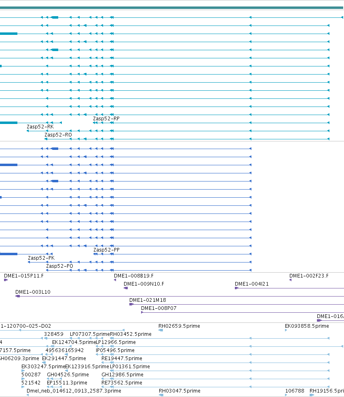Click the EK291447.5prime EST label
Image resolution: width=344 pixels, height=397 pixels.
(x=64, y=358)
